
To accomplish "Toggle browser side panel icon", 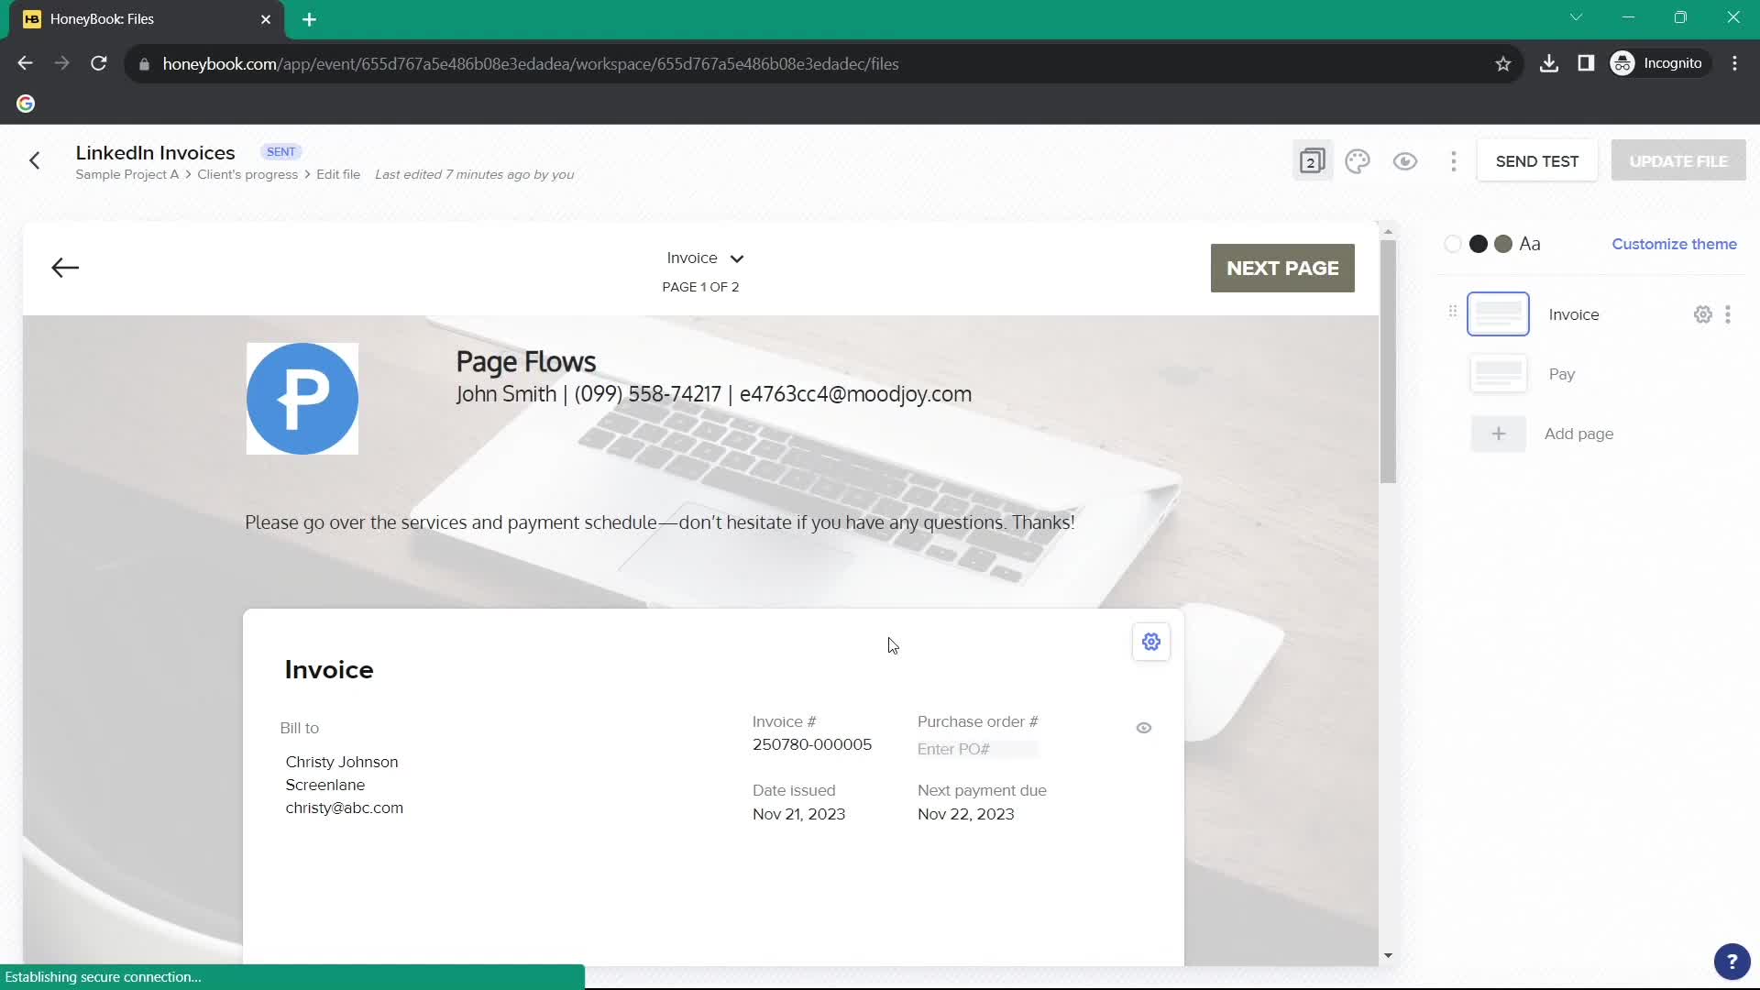I will (x=1586, y=63).
